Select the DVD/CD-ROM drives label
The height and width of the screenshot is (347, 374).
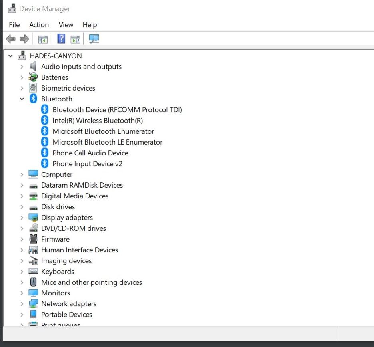[x=74, y=228]
